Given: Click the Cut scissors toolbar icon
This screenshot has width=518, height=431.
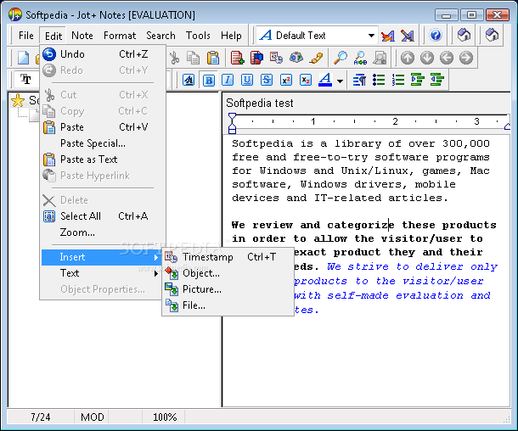Looking at the screenshot, I should [174, 58].
